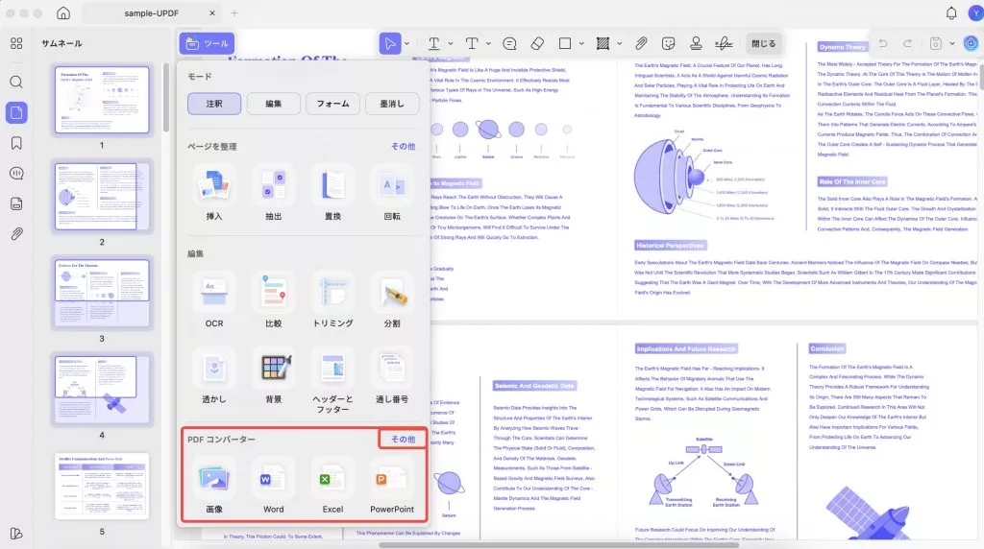The image size is (984, 549).
Task: Open the grid view icon in sidebar
Action: pyautogui.click(x=16, y=43)
